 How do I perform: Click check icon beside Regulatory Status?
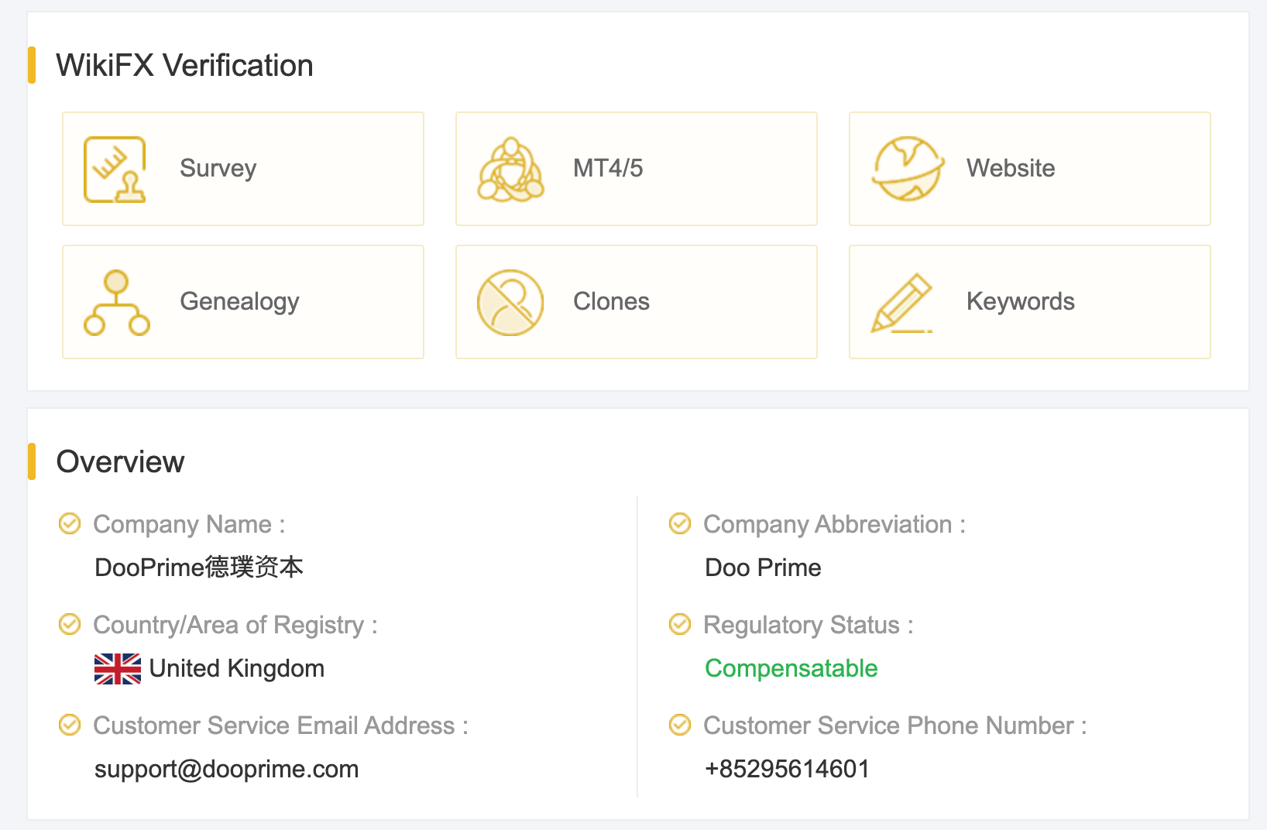tap(680, 624)
